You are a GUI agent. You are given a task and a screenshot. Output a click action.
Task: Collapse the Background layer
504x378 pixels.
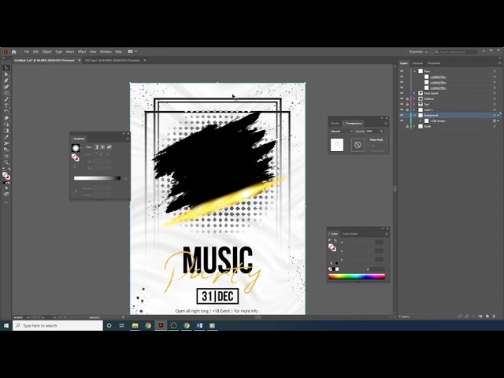(414, 115)
